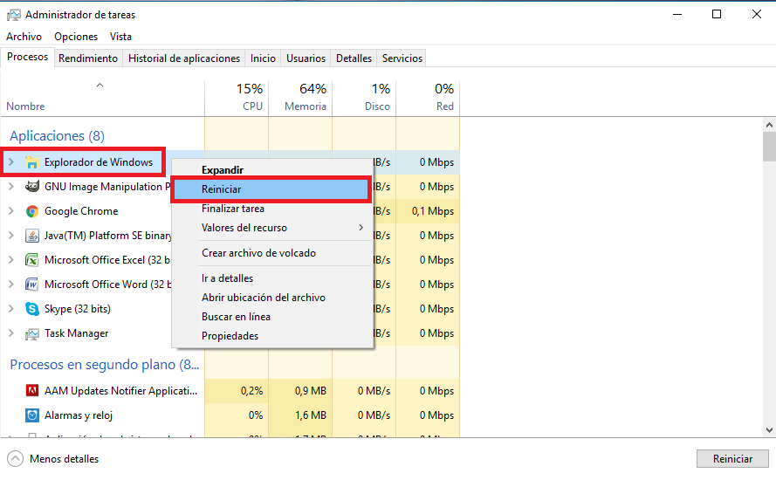The height and width of the screenshot is (480, 776).
Task: Select the AAM Updates Notifier Applicati... row
Action: pyautogui.click(x=230, y=391)
